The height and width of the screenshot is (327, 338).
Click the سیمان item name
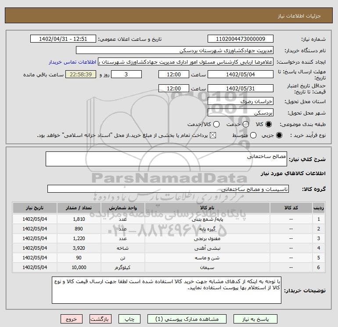pos(207,267)
